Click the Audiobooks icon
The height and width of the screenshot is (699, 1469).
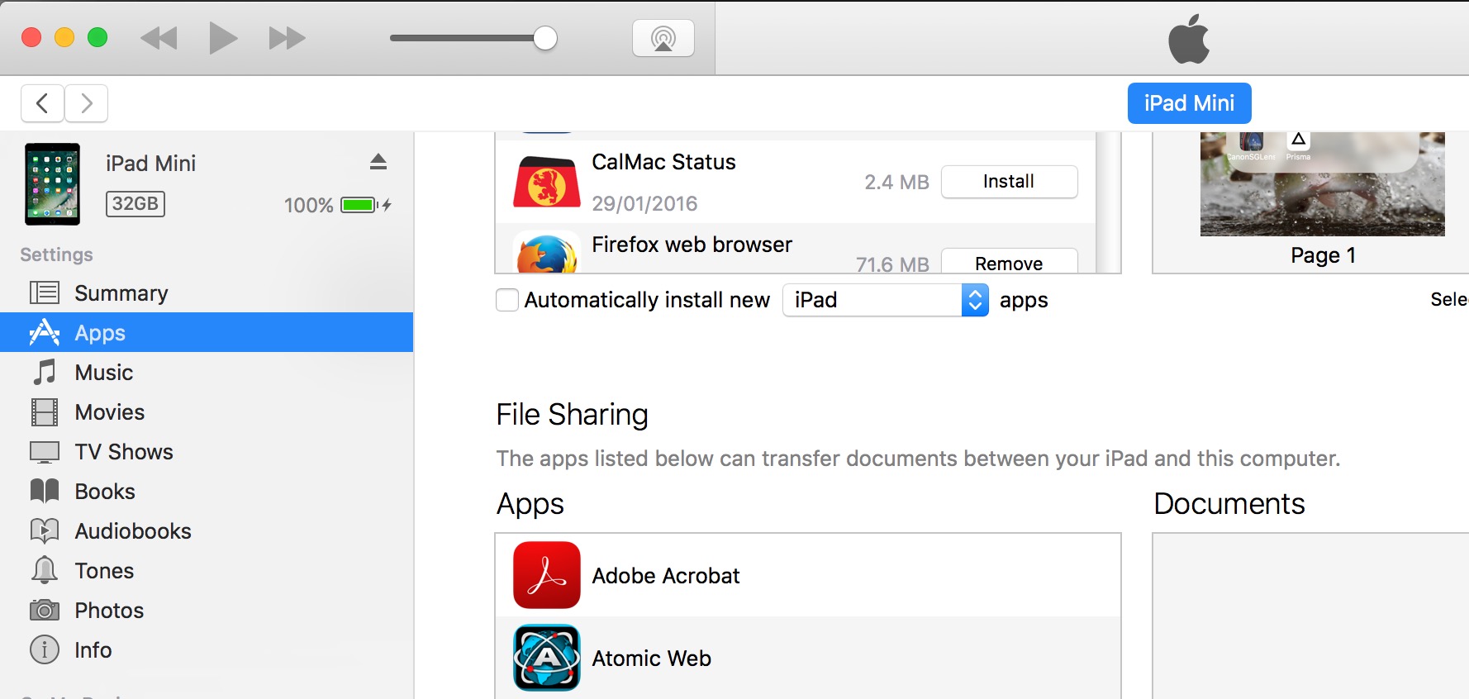45,530
